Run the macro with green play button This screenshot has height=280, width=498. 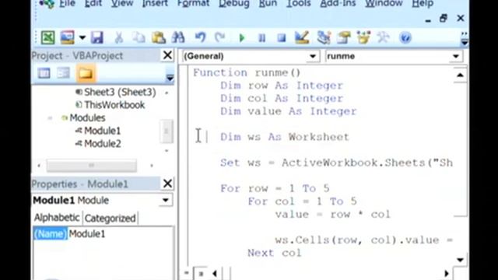pos(242,38)
